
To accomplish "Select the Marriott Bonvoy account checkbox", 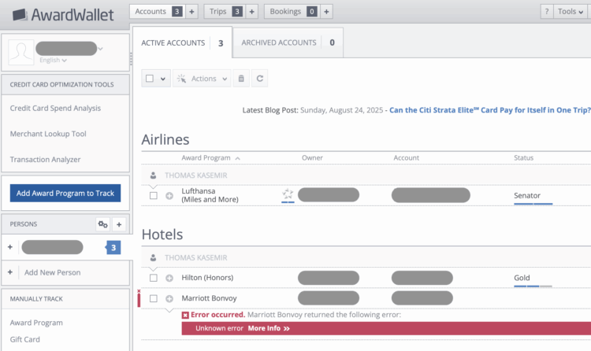I will (x=154, y=298).
